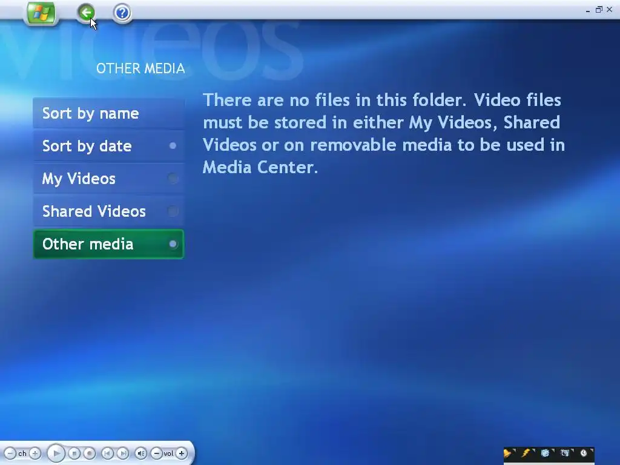The width and height of the screenshot is (620, 465).
Task: Open Help via the question mark icon
Action: point(122,13)
